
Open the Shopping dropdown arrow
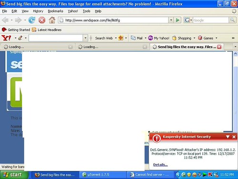click(194, 38)
